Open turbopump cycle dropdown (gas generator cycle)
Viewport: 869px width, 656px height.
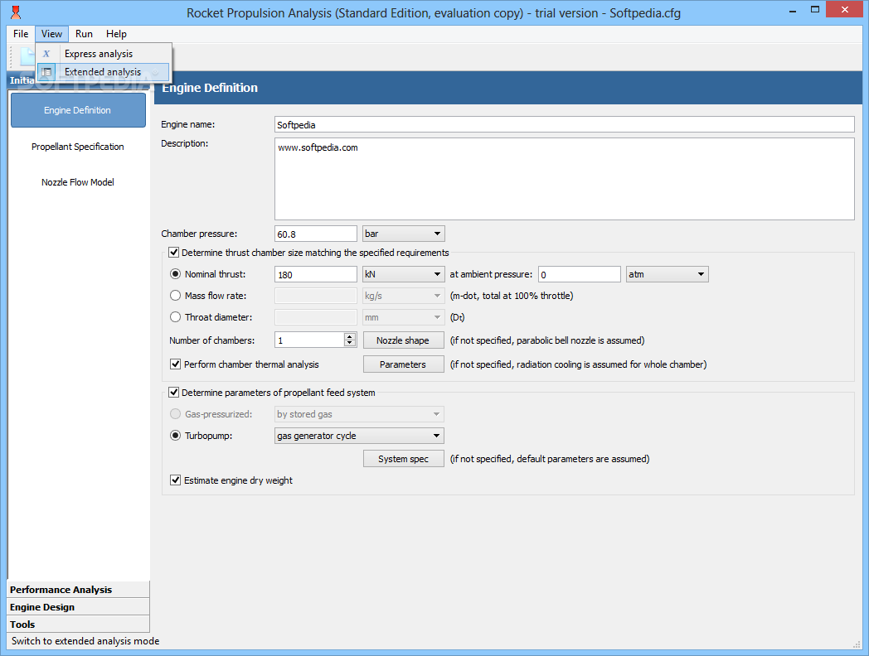pyautogui.click(x=359, y=436)
